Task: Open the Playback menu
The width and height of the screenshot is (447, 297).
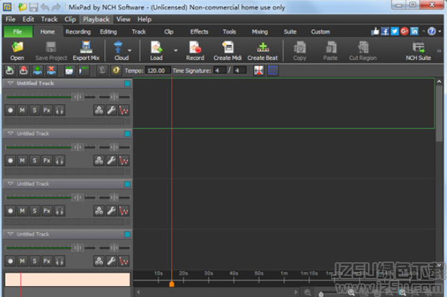Action: coord(96,19)
